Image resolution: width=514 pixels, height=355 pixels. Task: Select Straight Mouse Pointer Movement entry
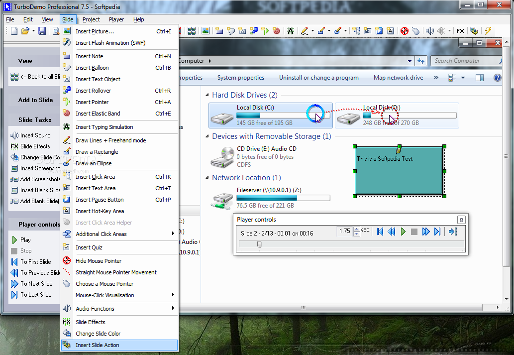point(119,272)
